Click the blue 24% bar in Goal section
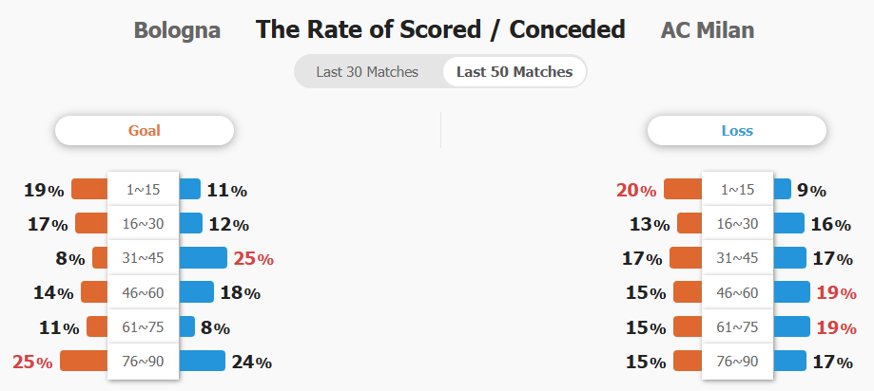Viewport: 874px width, 391px height. (202, 361)
